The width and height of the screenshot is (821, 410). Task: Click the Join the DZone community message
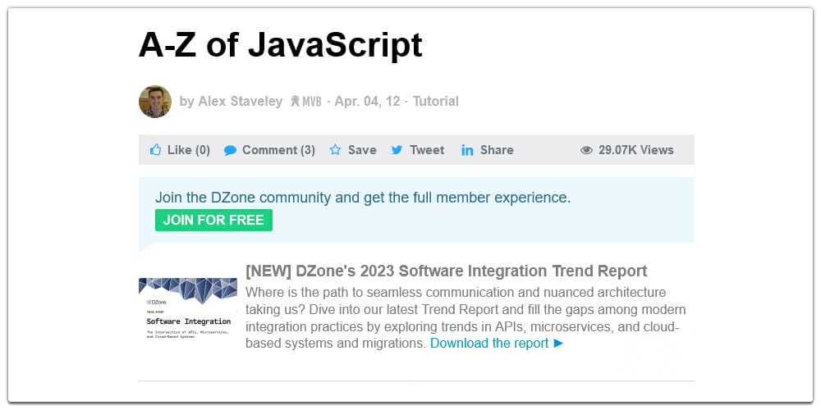pos(362,198)
